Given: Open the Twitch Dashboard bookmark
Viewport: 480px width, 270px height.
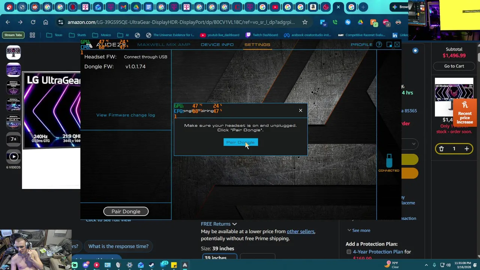Looking at the screenshot, I should 262,35.
